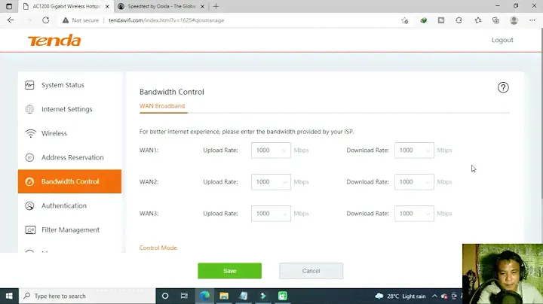Click the Internet Settings globe icon
Viewport: 543px width, 304px height.
click(x=29, y=109)
